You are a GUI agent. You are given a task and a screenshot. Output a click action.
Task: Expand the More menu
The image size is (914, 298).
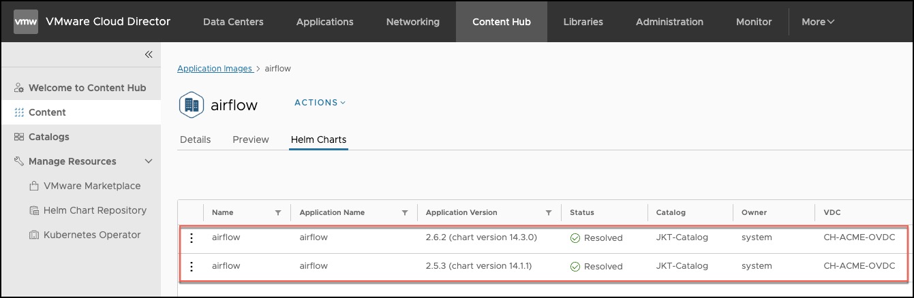pos(817,22)
